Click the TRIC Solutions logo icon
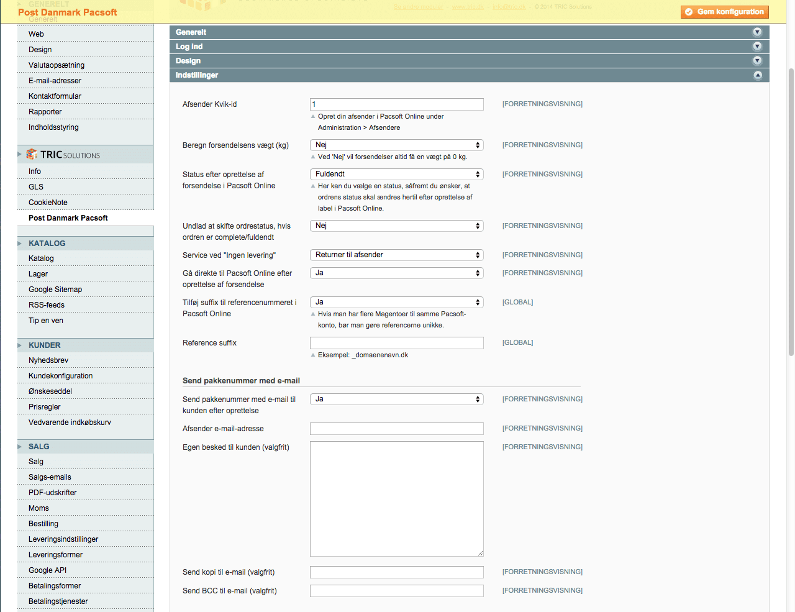 point(32,154)
